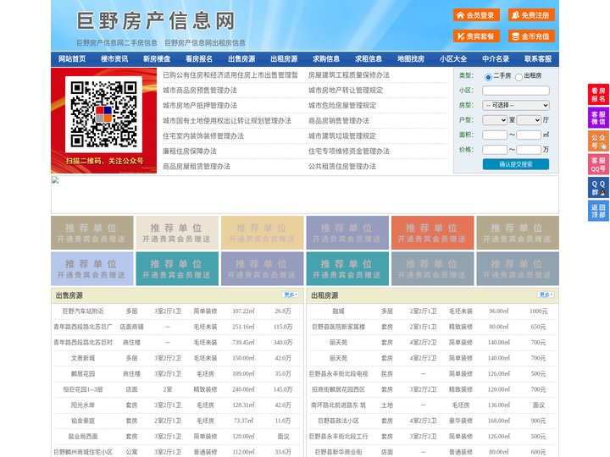Click the 小区 text input field
The height and width of the screenshot is (457, 610).
coord(516,91)
